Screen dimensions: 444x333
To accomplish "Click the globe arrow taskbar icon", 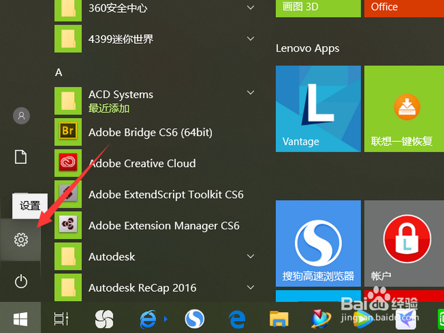I will (x=321, y=319).
